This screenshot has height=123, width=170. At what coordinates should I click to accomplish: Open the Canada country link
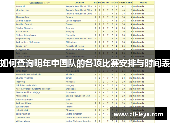pos(70,17)
